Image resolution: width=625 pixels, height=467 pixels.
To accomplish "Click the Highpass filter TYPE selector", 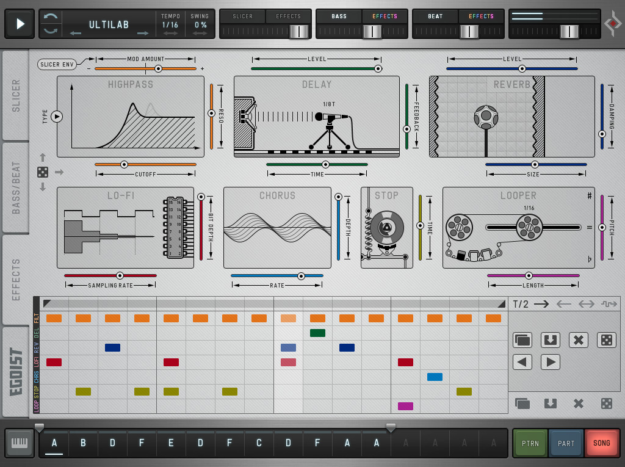I will click(57, 116).
